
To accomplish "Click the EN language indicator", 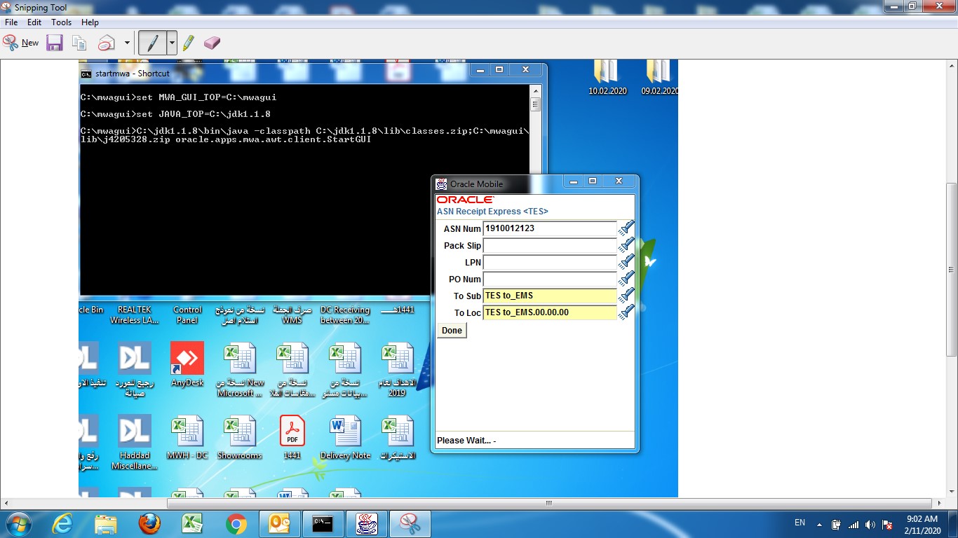I will [800, 523].
